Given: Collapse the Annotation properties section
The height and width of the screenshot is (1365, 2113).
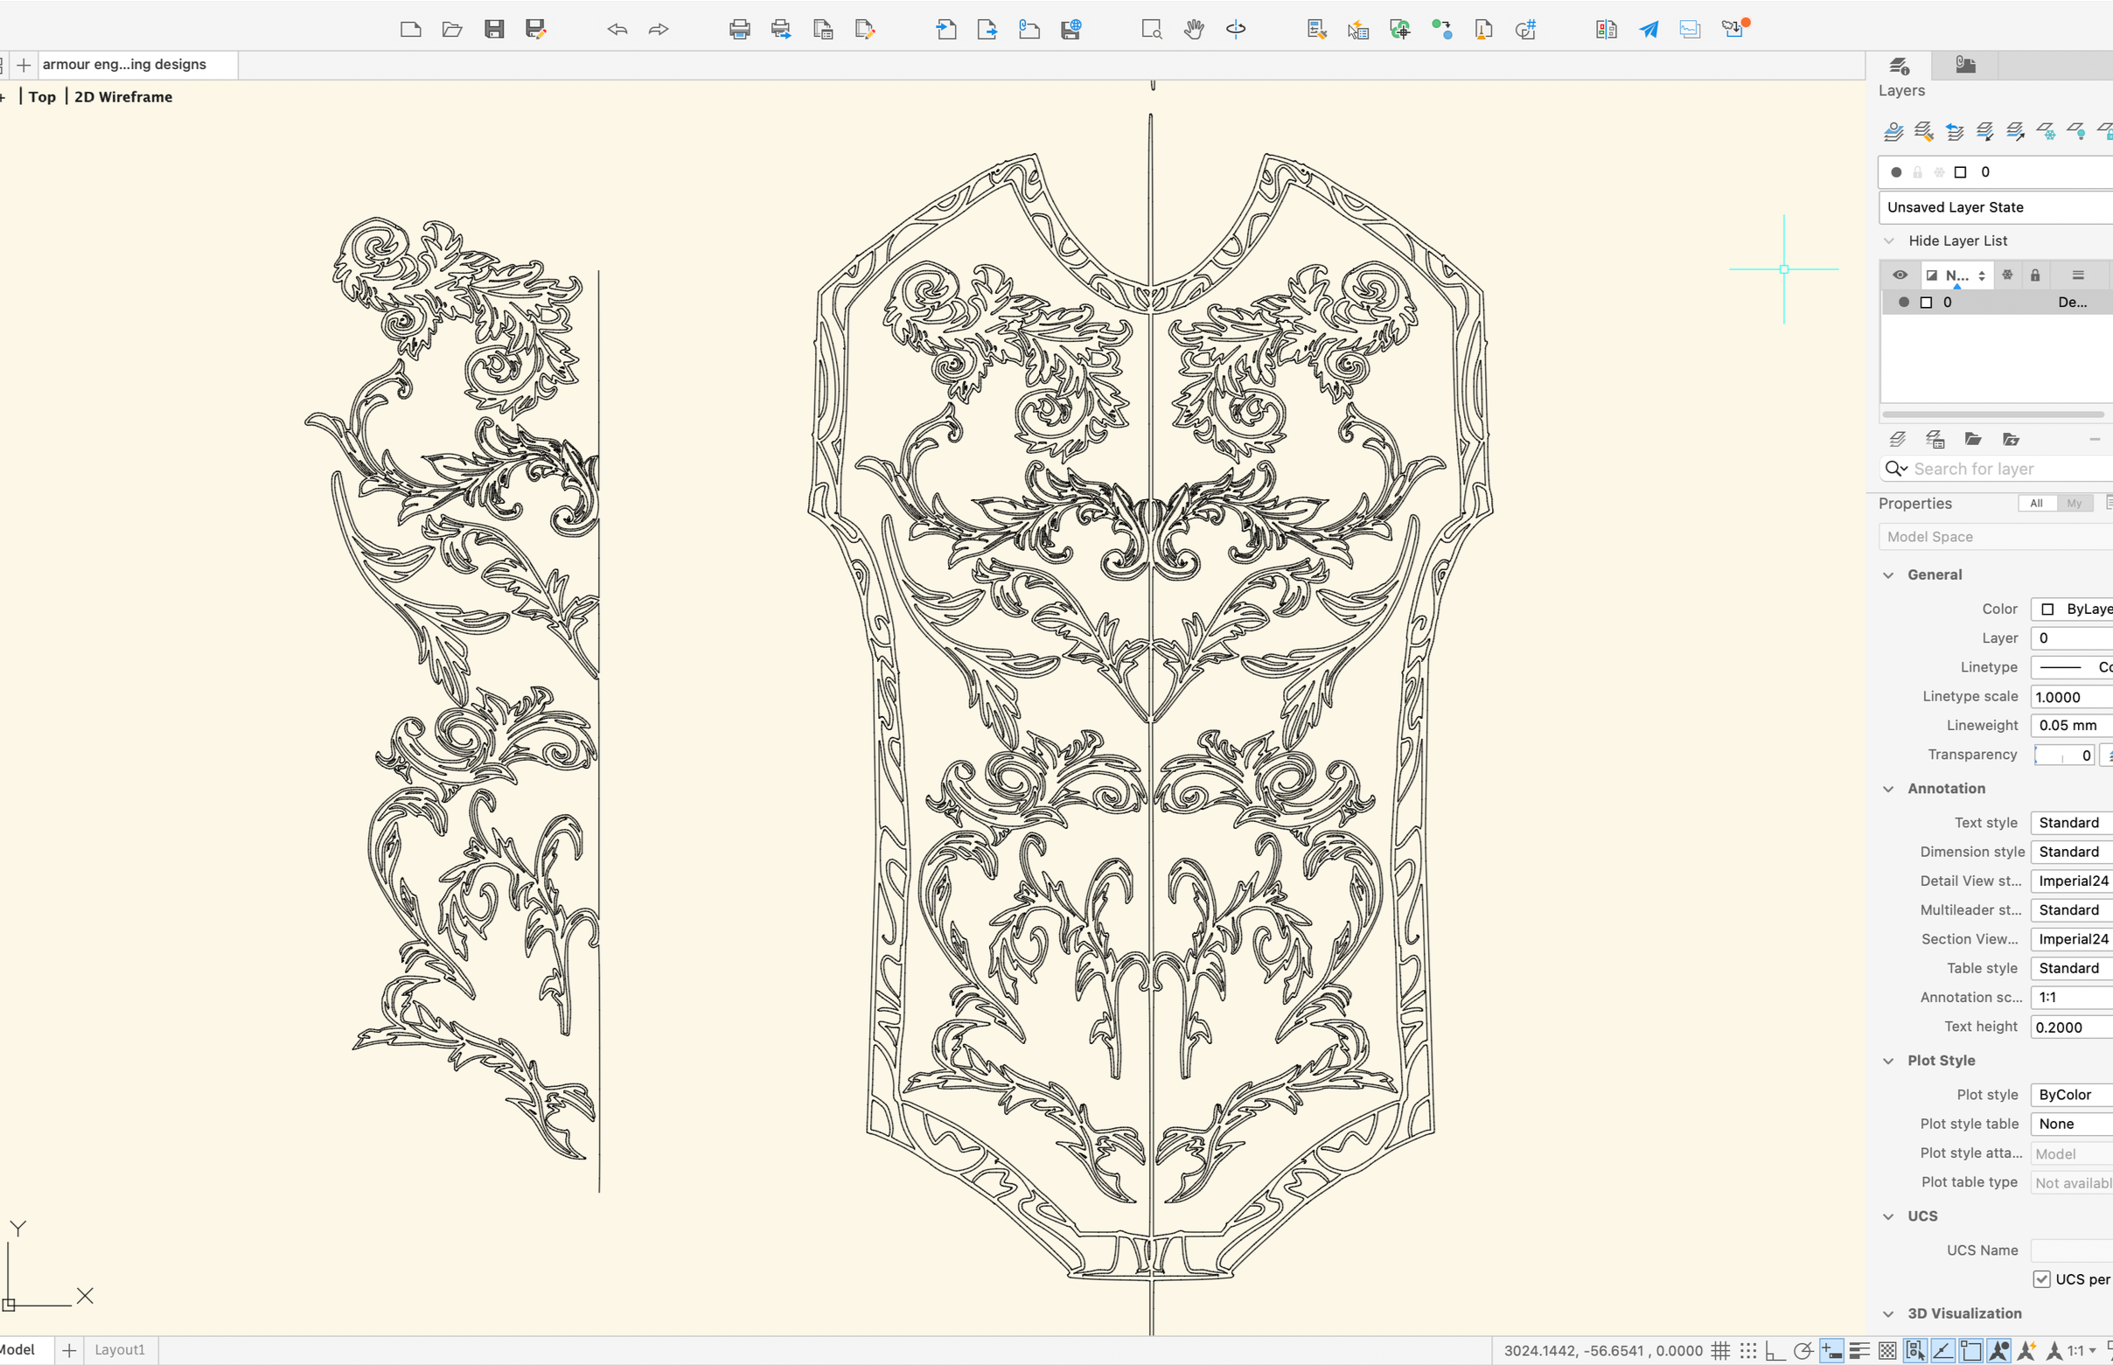Looking at the screenshot, I should 1889,789.
